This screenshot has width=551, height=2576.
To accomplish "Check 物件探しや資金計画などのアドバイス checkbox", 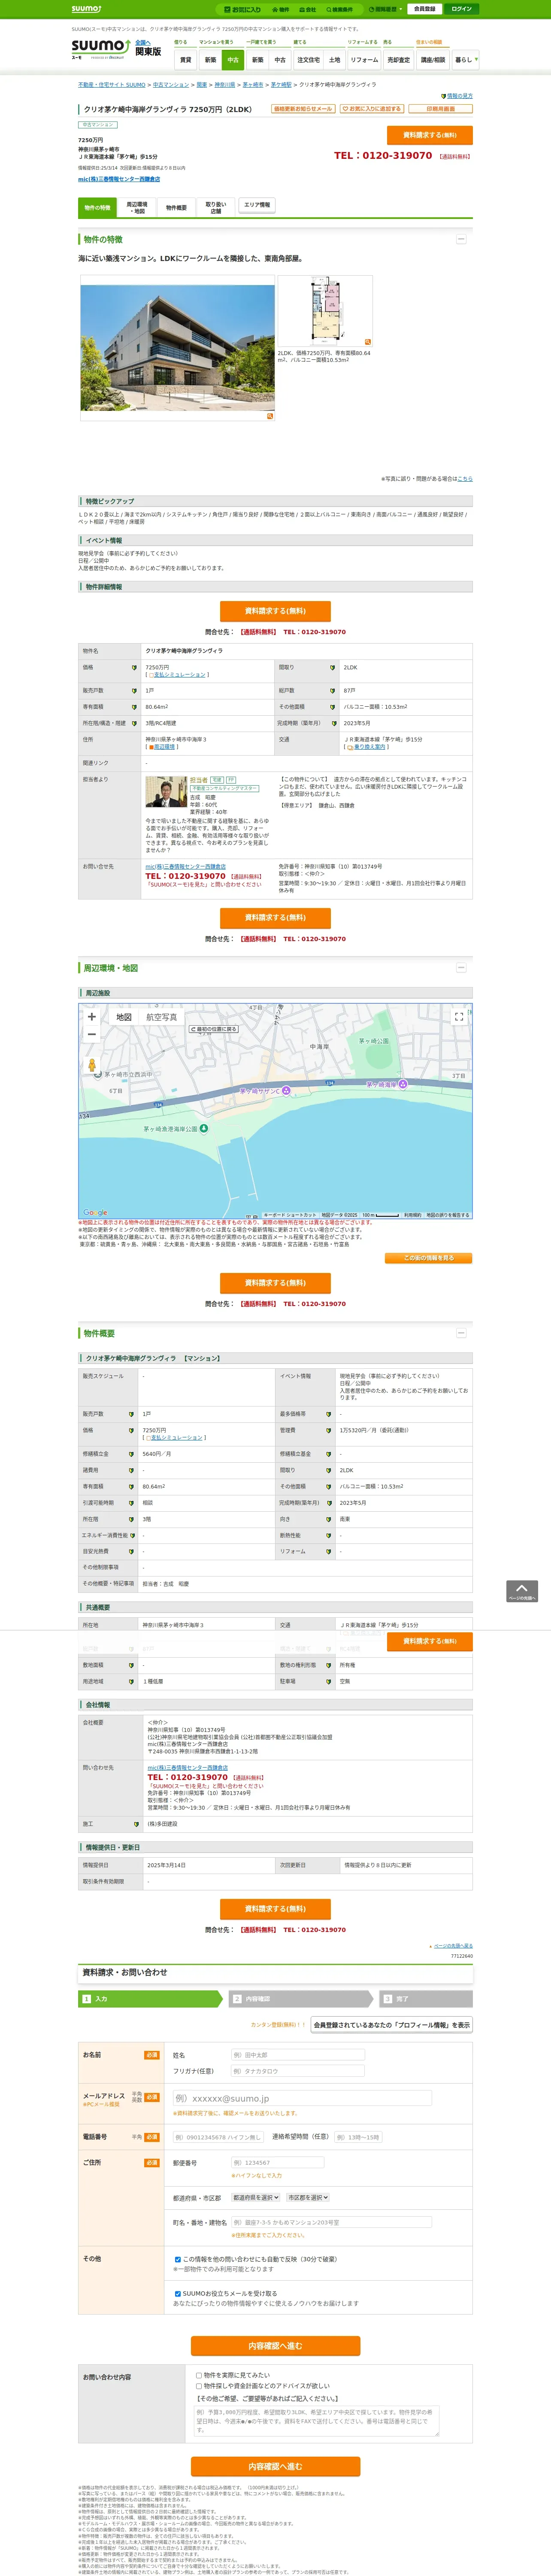I will pos(199,2386).
